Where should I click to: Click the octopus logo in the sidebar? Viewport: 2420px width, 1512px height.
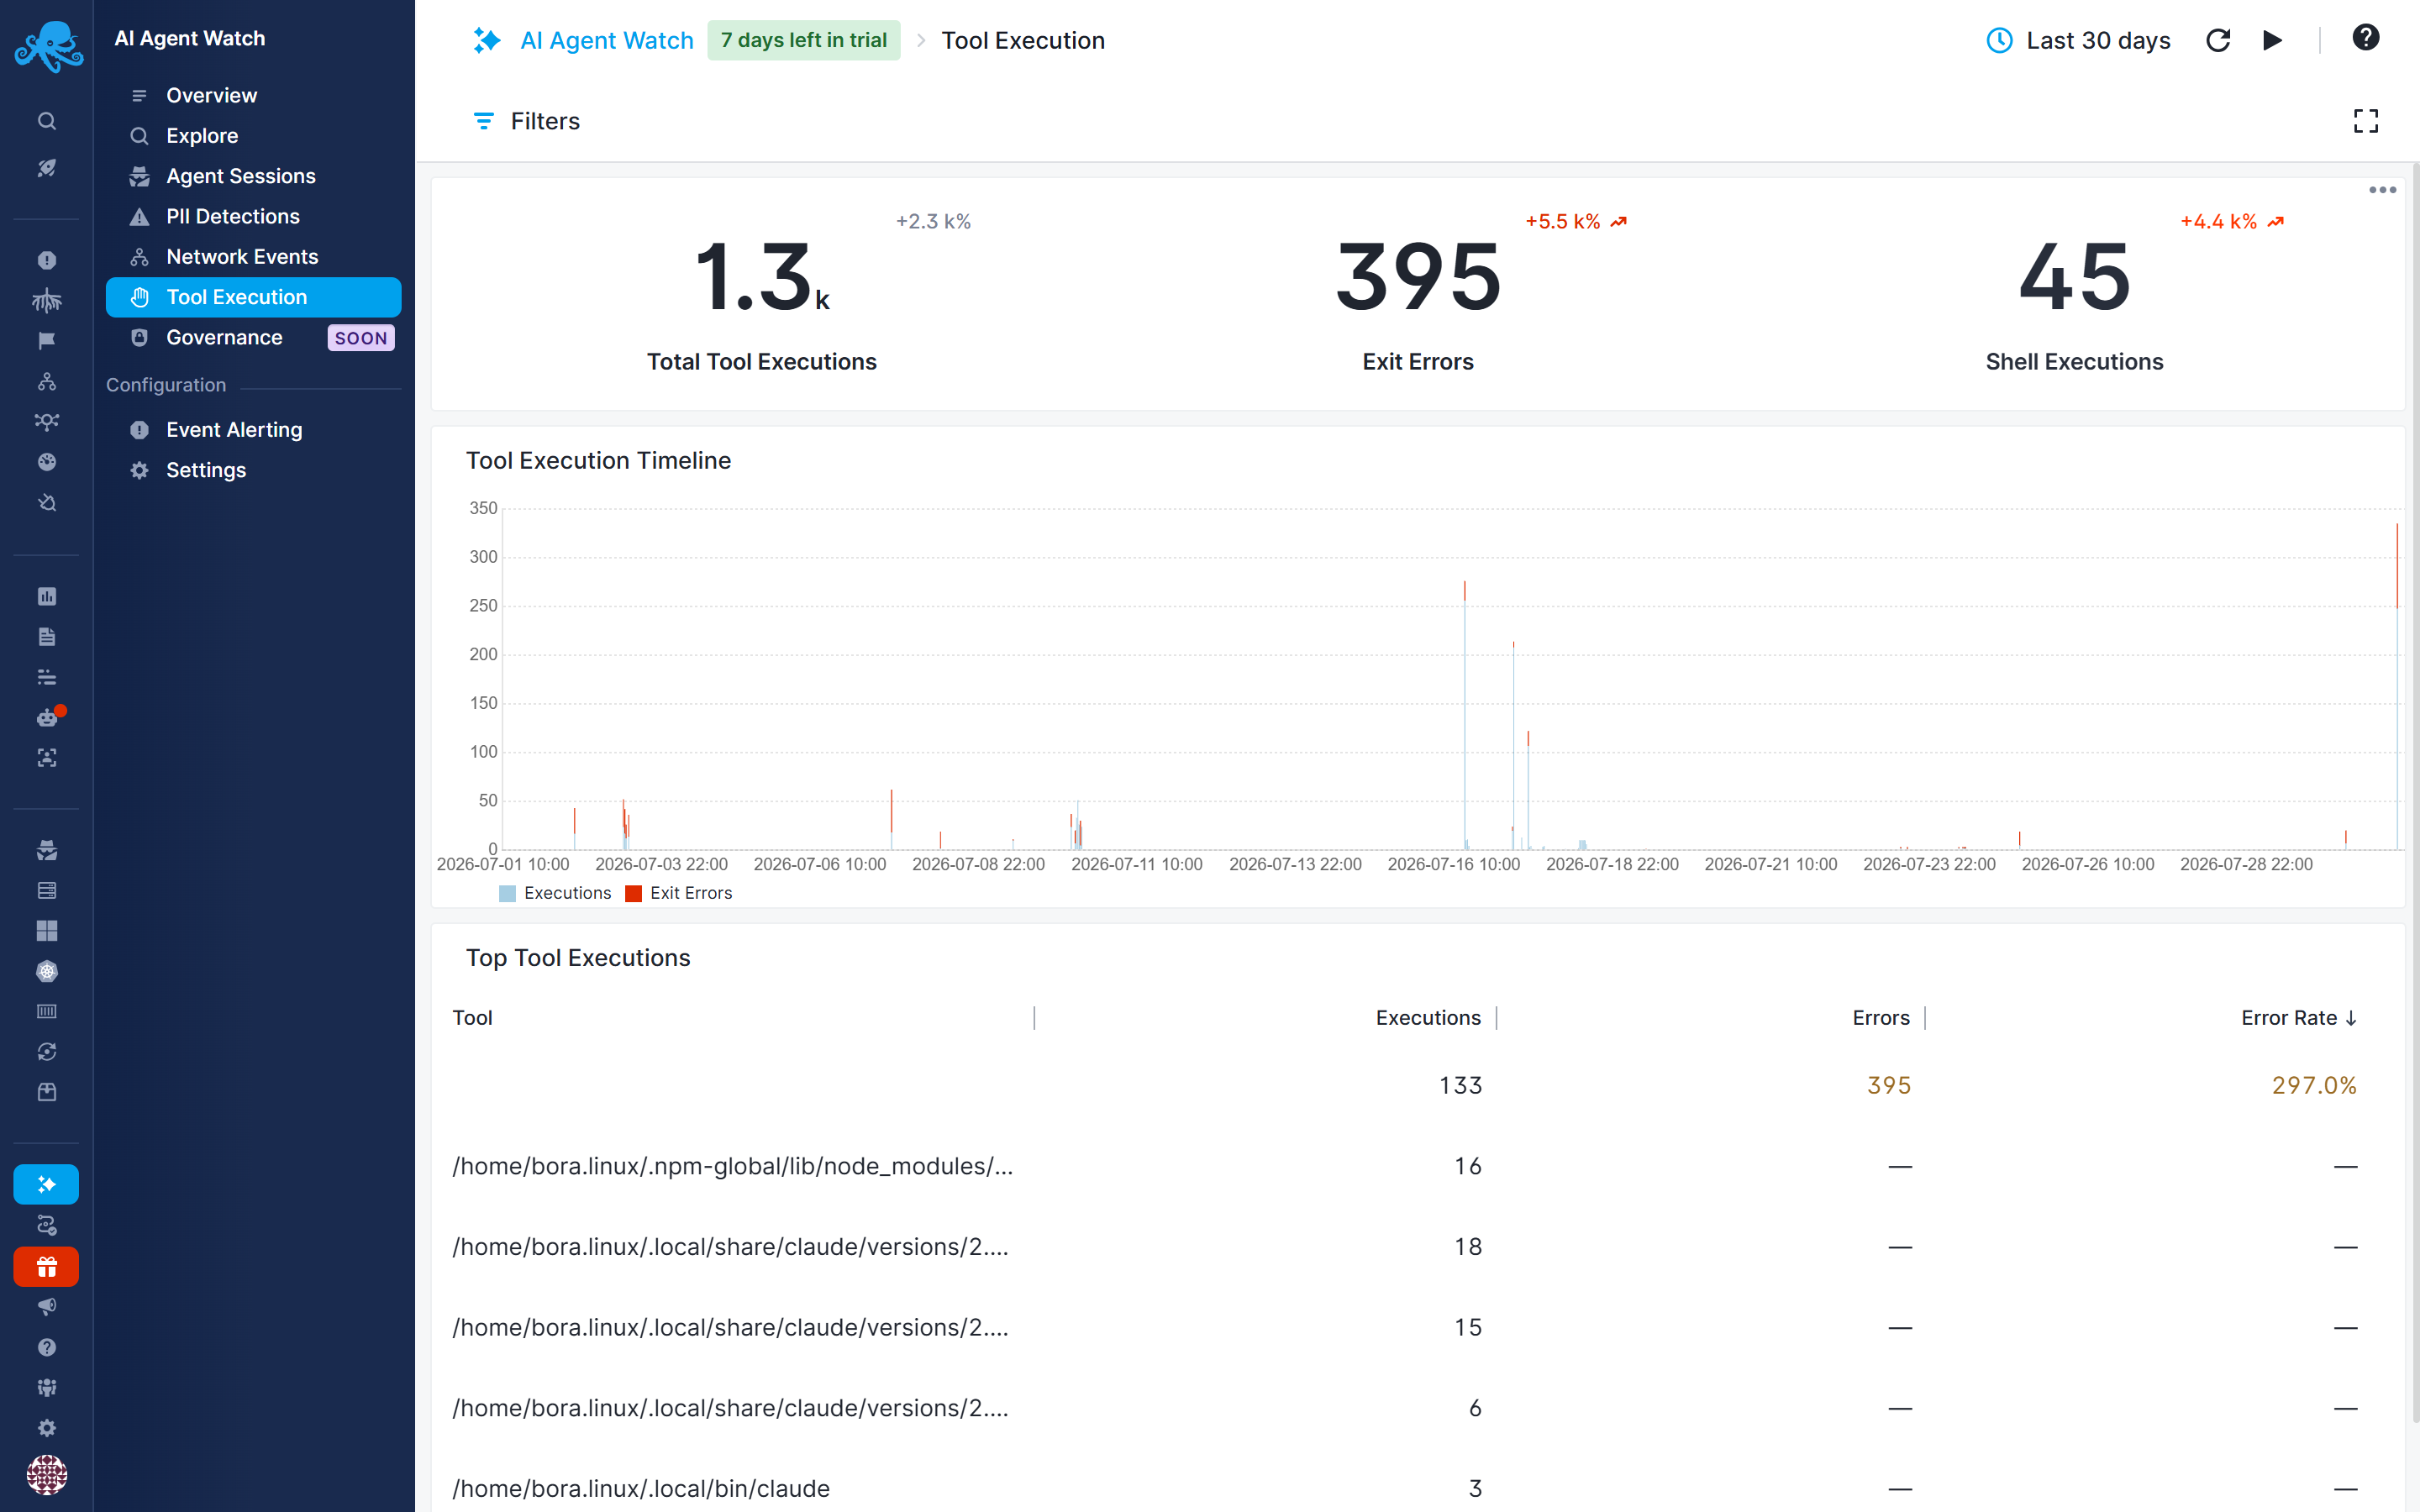pyautogui.click(x=47, y=46)
